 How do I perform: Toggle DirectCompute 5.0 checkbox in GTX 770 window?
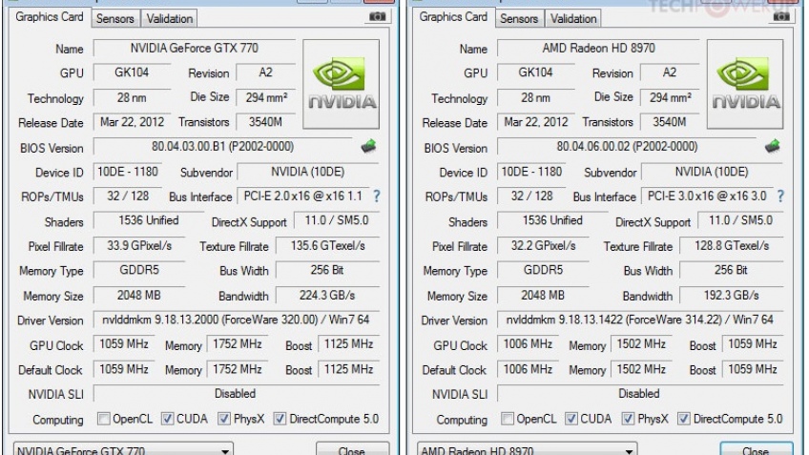pos(280,419)
